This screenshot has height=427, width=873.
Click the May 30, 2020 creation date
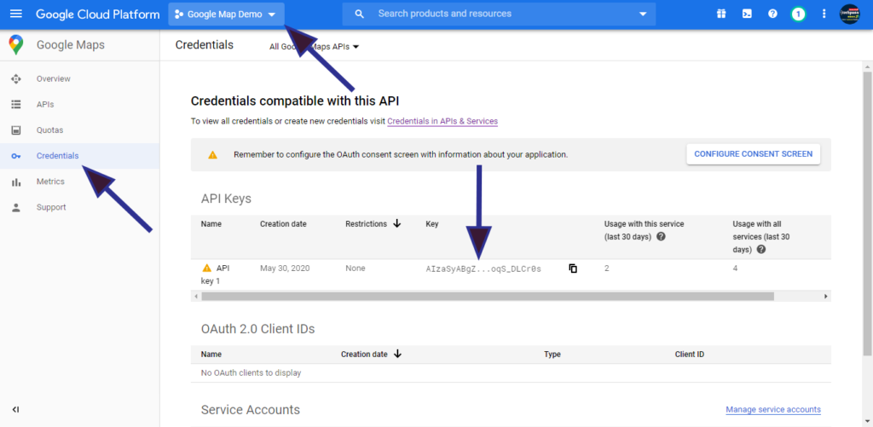(285, 268)
